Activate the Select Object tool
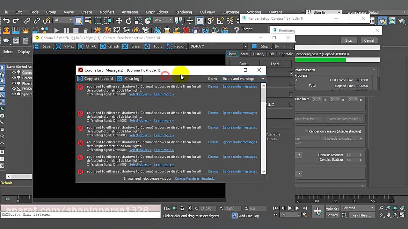This screenshot has height=229, width=408. [x=78, y=21]
